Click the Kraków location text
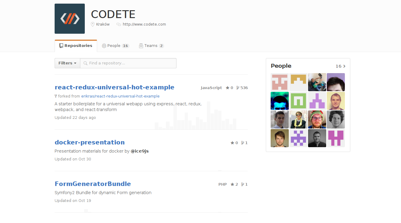Screen dimensions: 401x223 pos(103,24)
